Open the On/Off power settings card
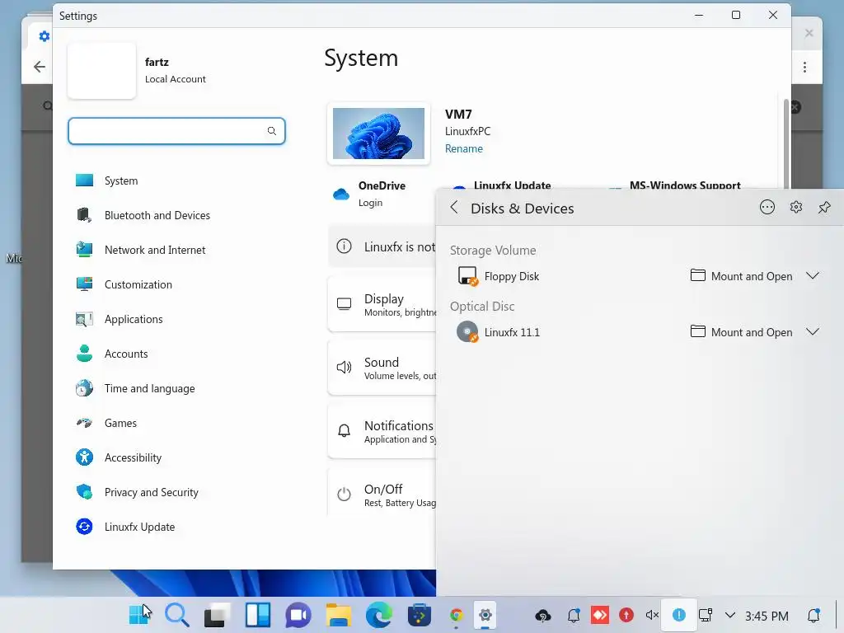This screenshot has width=844, height=633. coord(382,493)
